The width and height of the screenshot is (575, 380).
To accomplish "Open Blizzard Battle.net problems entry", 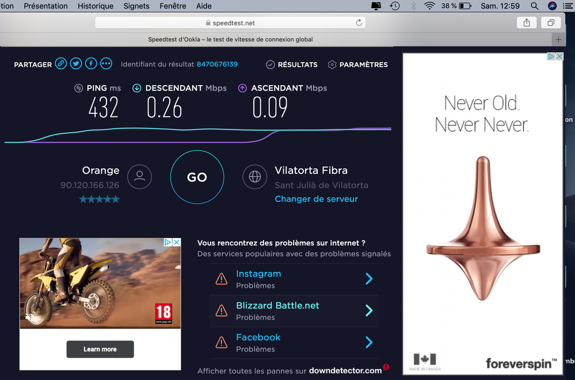I will click(294, 311).
